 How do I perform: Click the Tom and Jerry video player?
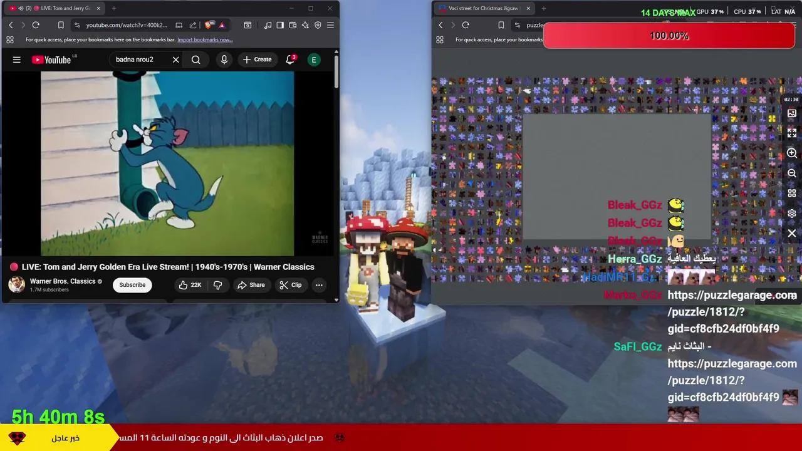pos(167,163)
